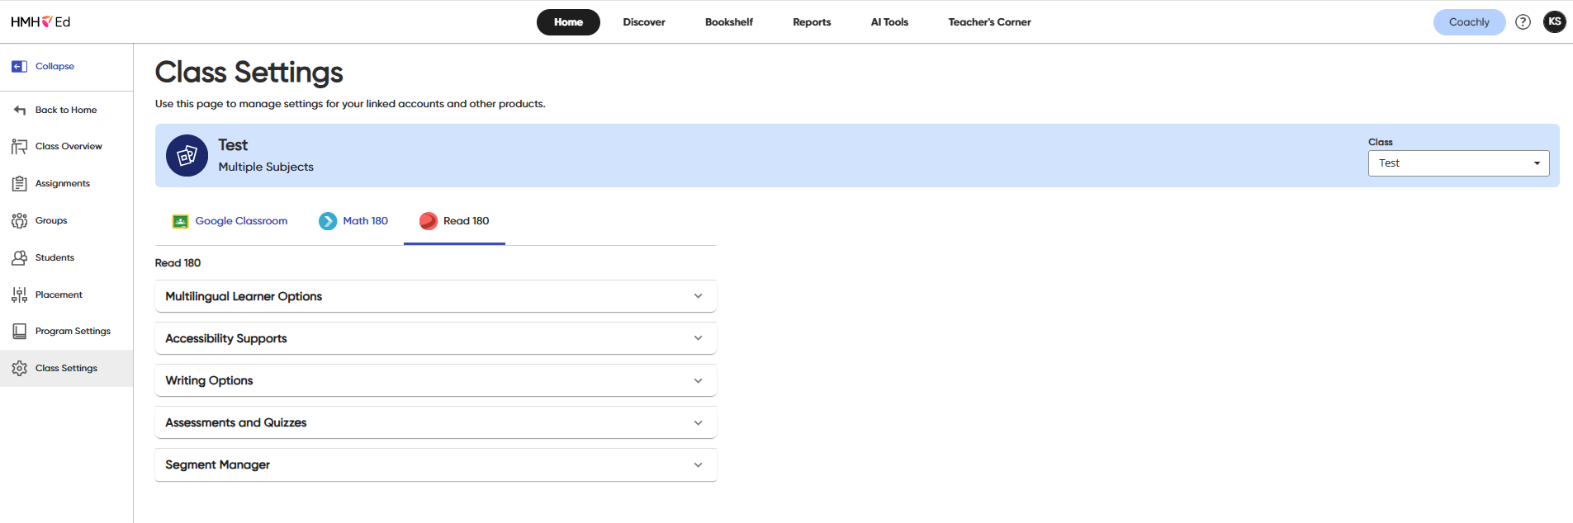Switch to the Google Classroom tab label
The image size is (1573, 523).
click(x=241, y=221)
